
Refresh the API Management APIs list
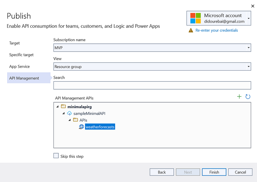tap(248, 97)
